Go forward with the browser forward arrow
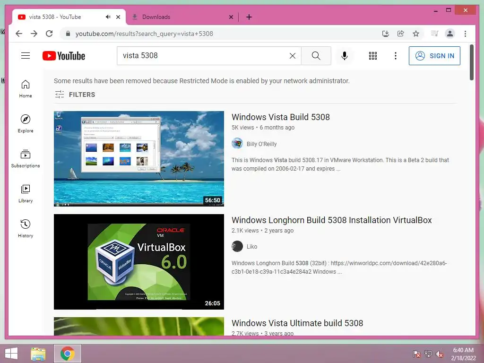The image size is (484, 363). point(34,34)
